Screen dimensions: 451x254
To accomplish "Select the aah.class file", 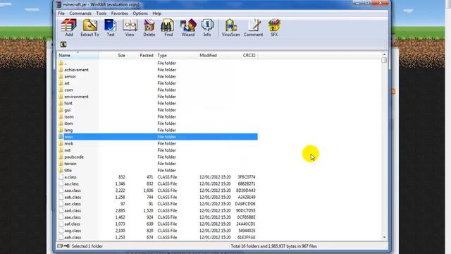I will 158,237.
